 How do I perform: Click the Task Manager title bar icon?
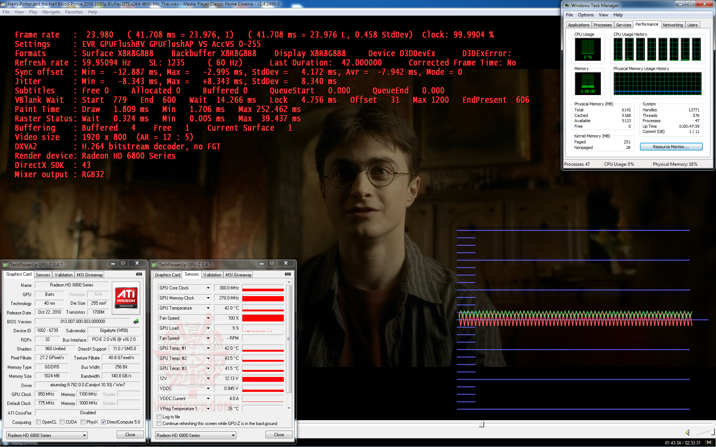click(x=567, y=5)
